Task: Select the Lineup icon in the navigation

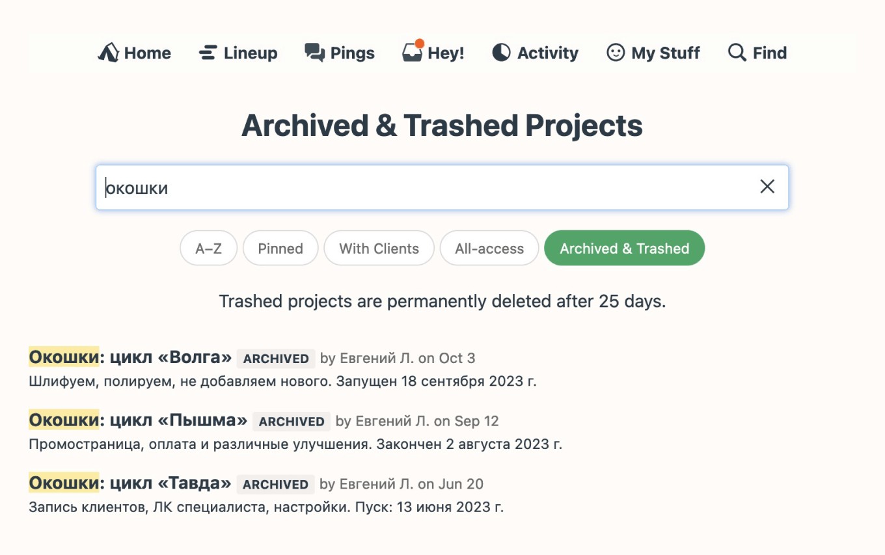Action: click(x=207, y=53)
